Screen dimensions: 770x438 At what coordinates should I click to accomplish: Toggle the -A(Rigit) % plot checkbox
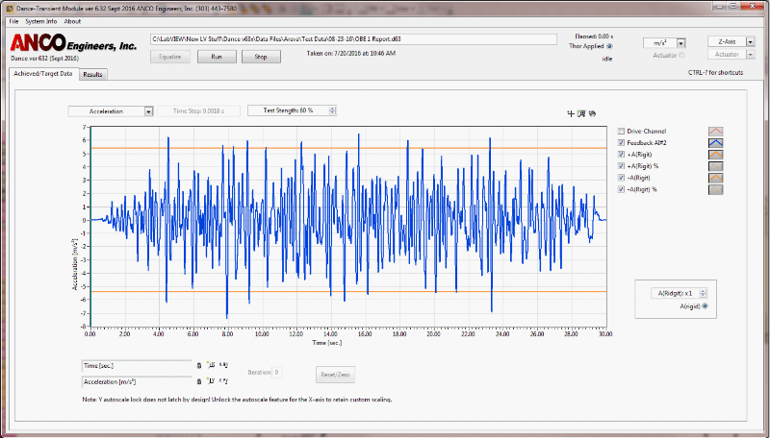[621, 189]
